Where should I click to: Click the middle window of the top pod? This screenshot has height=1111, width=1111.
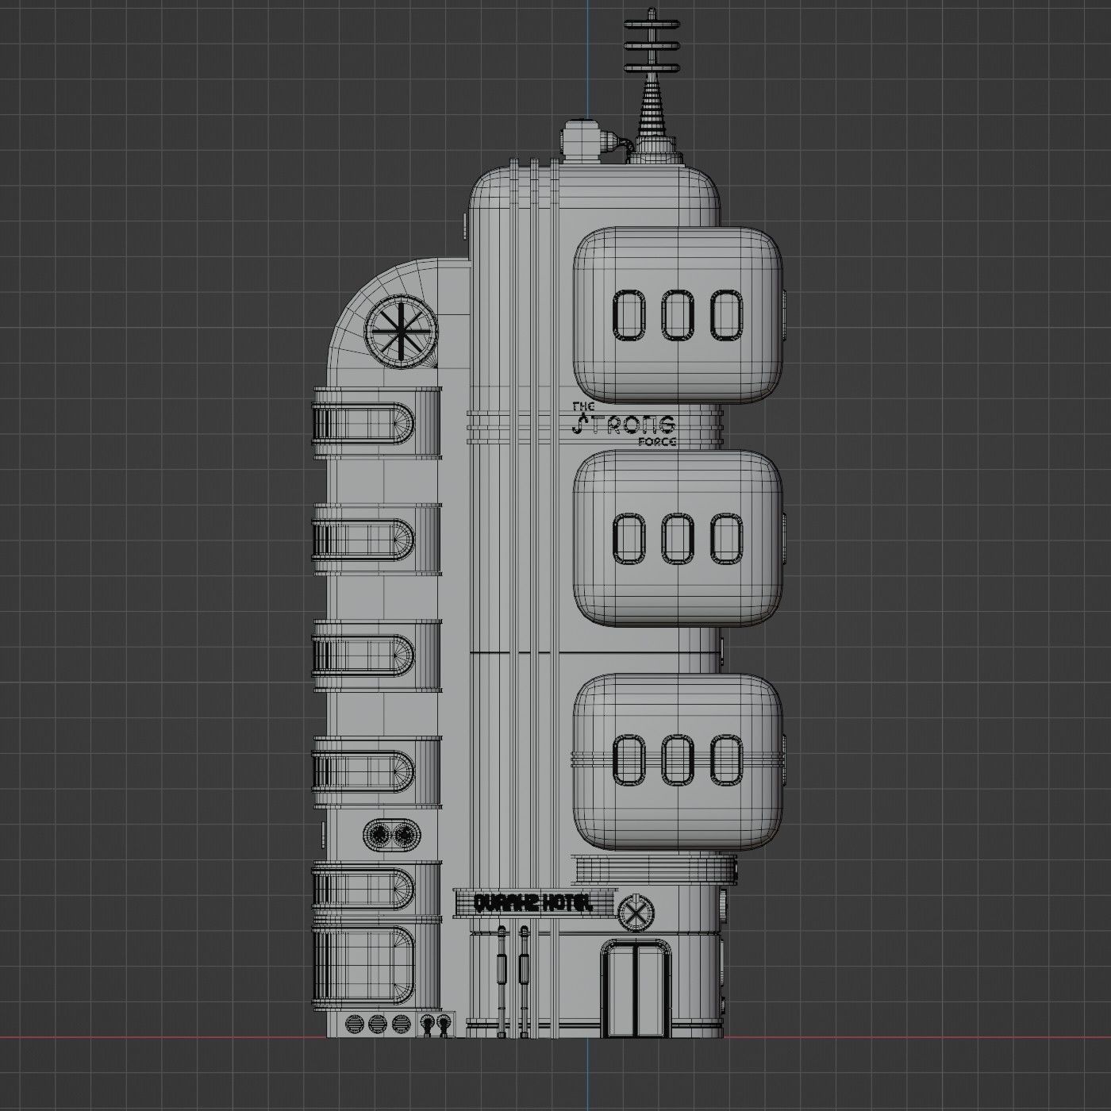(x=678, y=315)
